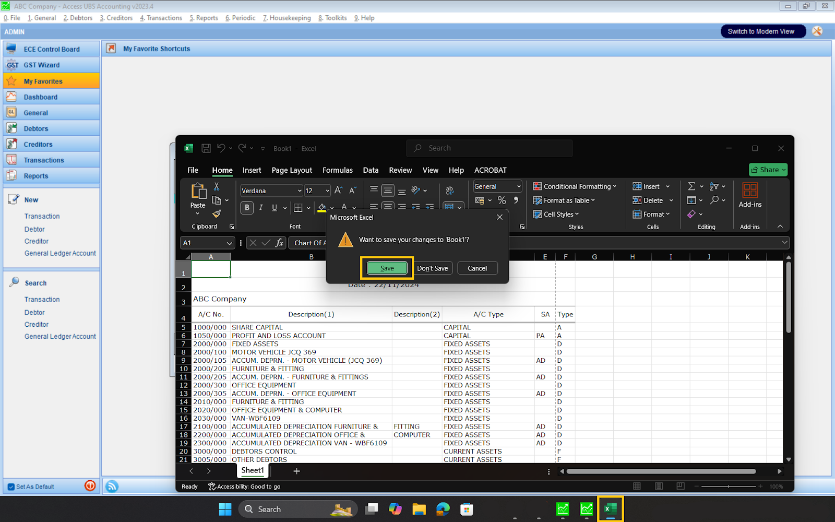The image size is (835, 522).
Task: Open the General number format dropdown
Action: coord(519,186)
